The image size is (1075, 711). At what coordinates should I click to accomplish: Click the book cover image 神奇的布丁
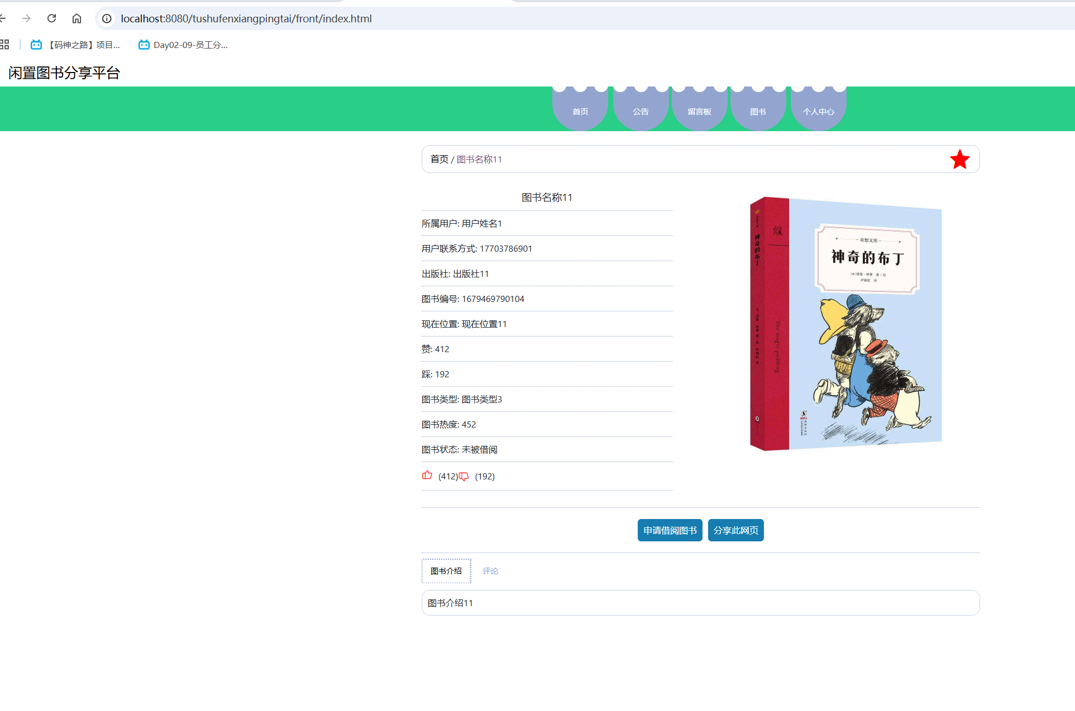(845, 323)
